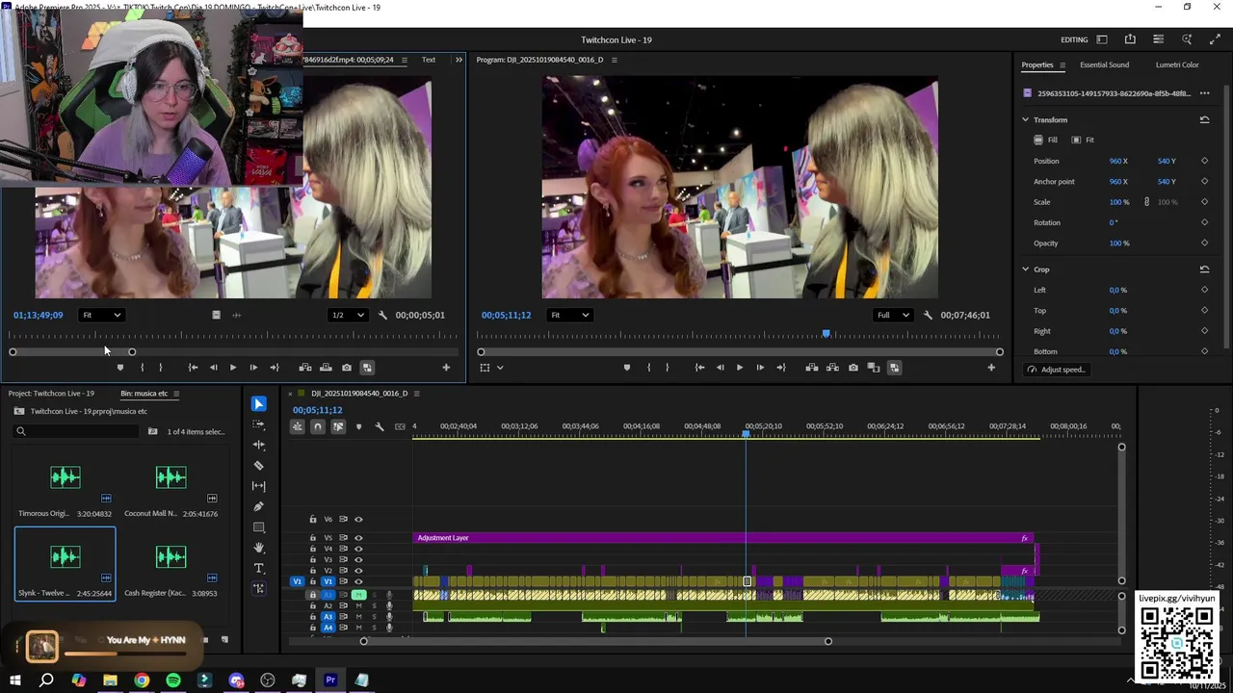Reset the Transform properties
Viewport: 1233px width, 693px height.
tap(1204, 120)
